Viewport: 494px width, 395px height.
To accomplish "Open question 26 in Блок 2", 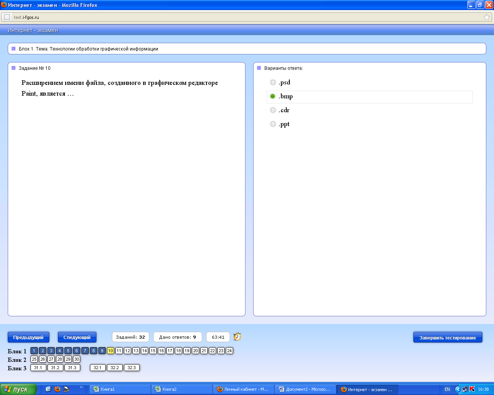I will 42,359.
